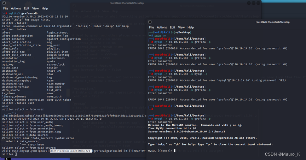Click the highlighted password dontStandSoCloseToMe63221!

click(x=71, y=151)
